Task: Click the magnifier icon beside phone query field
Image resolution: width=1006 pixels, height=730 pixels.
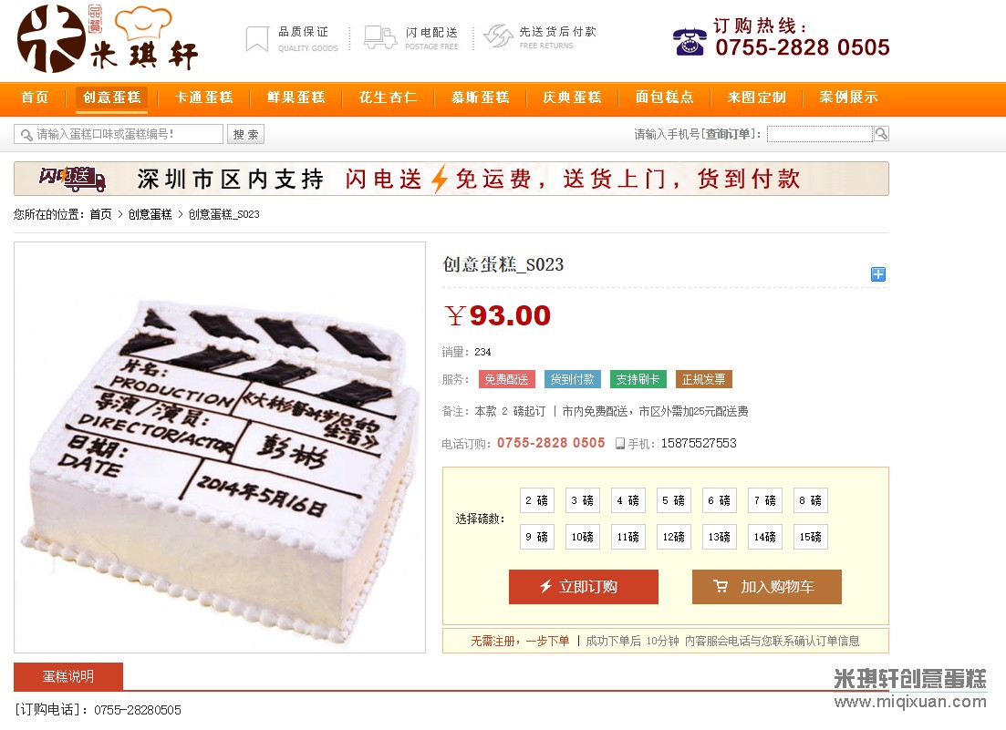Action: tap(882, 133)
